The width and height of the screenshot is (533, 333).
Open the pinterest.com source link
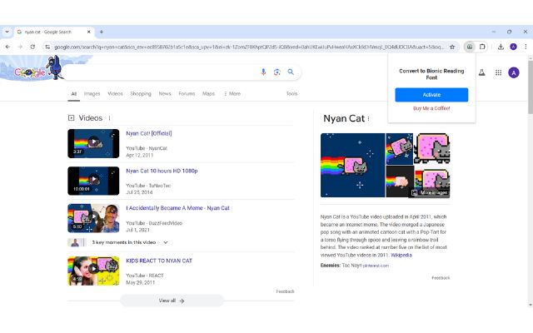point(376,266)
